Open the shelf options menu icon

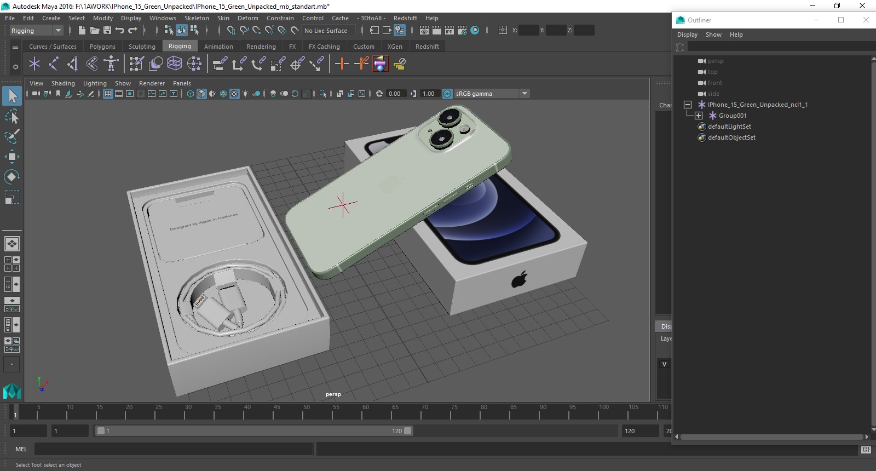(15, 47)
